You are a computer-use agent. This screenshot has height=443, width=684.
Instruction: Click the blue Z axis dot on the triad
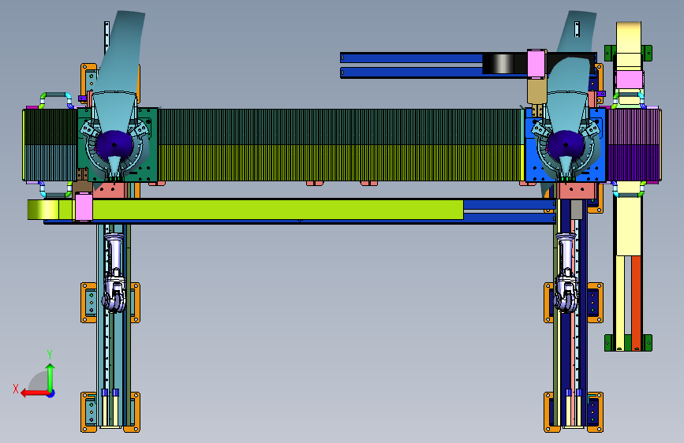click(x=51, y=393)
